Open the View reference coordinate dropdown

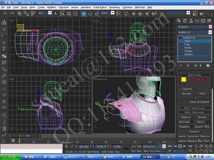[x=113, y=13]
